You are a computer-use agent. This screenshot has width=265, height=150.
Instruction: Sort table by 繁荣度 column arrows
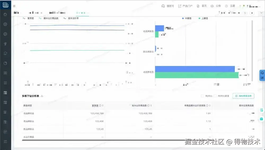[x=103, y=106]
